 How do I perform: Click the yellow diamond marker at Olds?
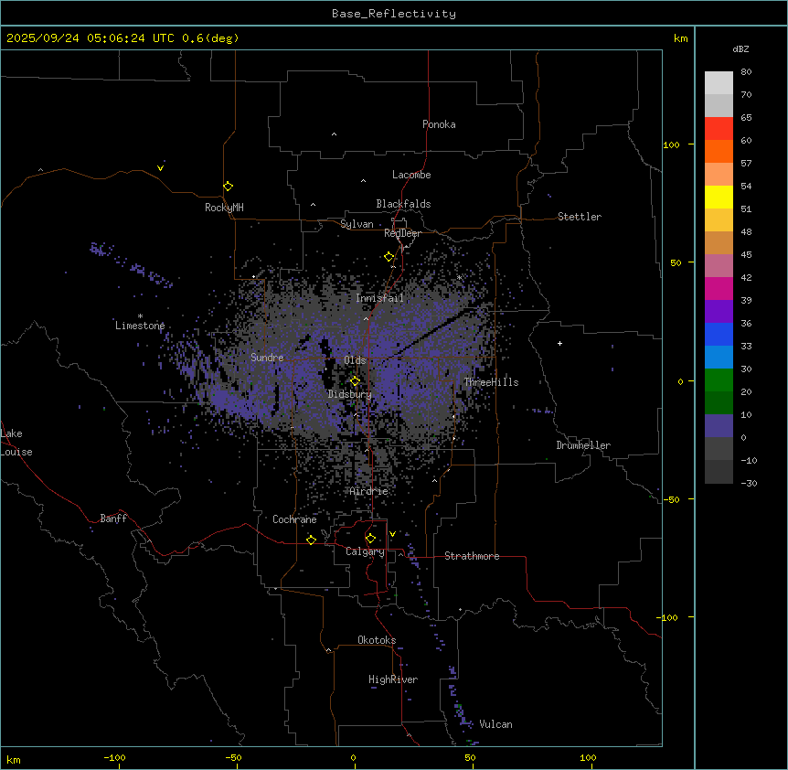pyautogui.click(x=356, y=381)
